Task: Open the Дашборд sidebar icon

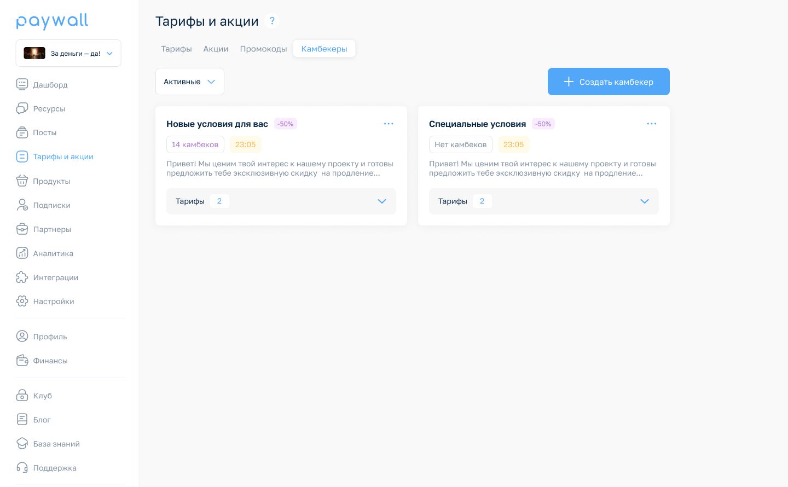Action: pos(22,84)
